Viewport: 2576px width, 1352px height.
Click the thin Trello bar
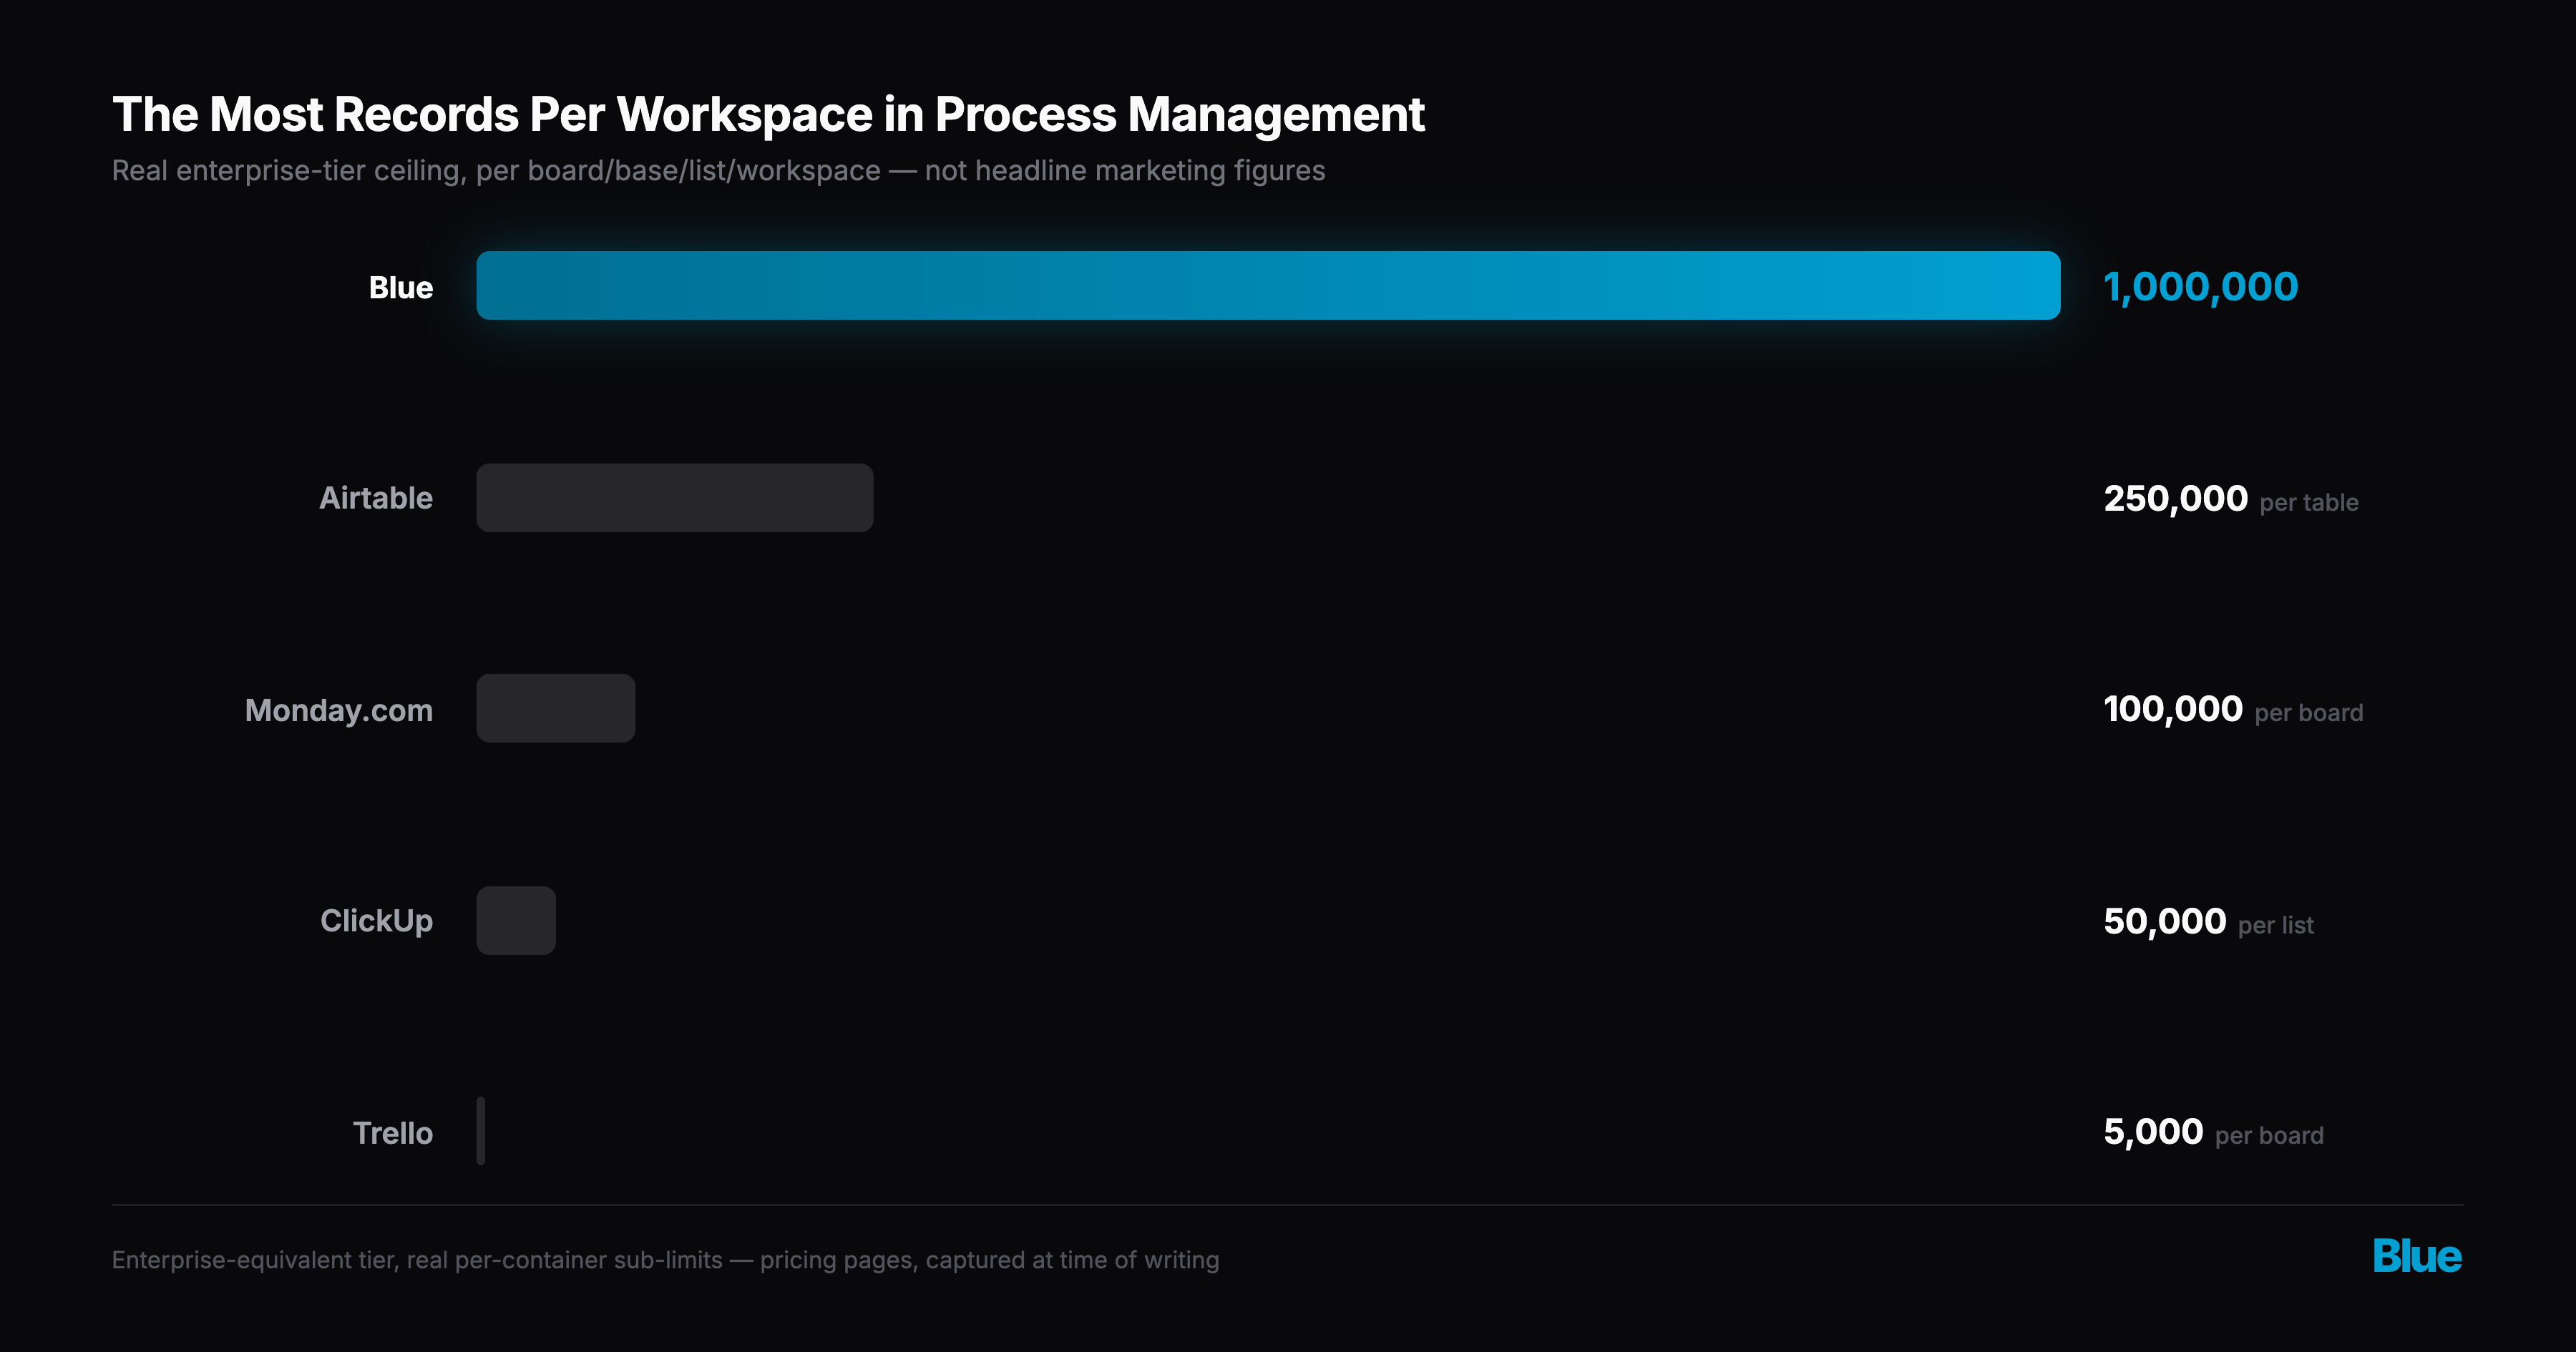(x=481, y=1131)
